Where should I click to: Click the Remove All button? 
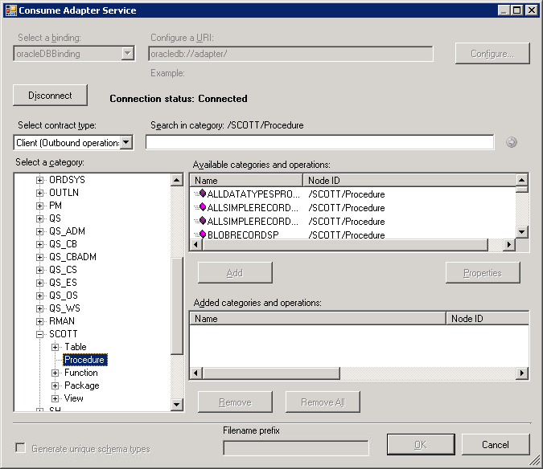[x=323, y=402]
